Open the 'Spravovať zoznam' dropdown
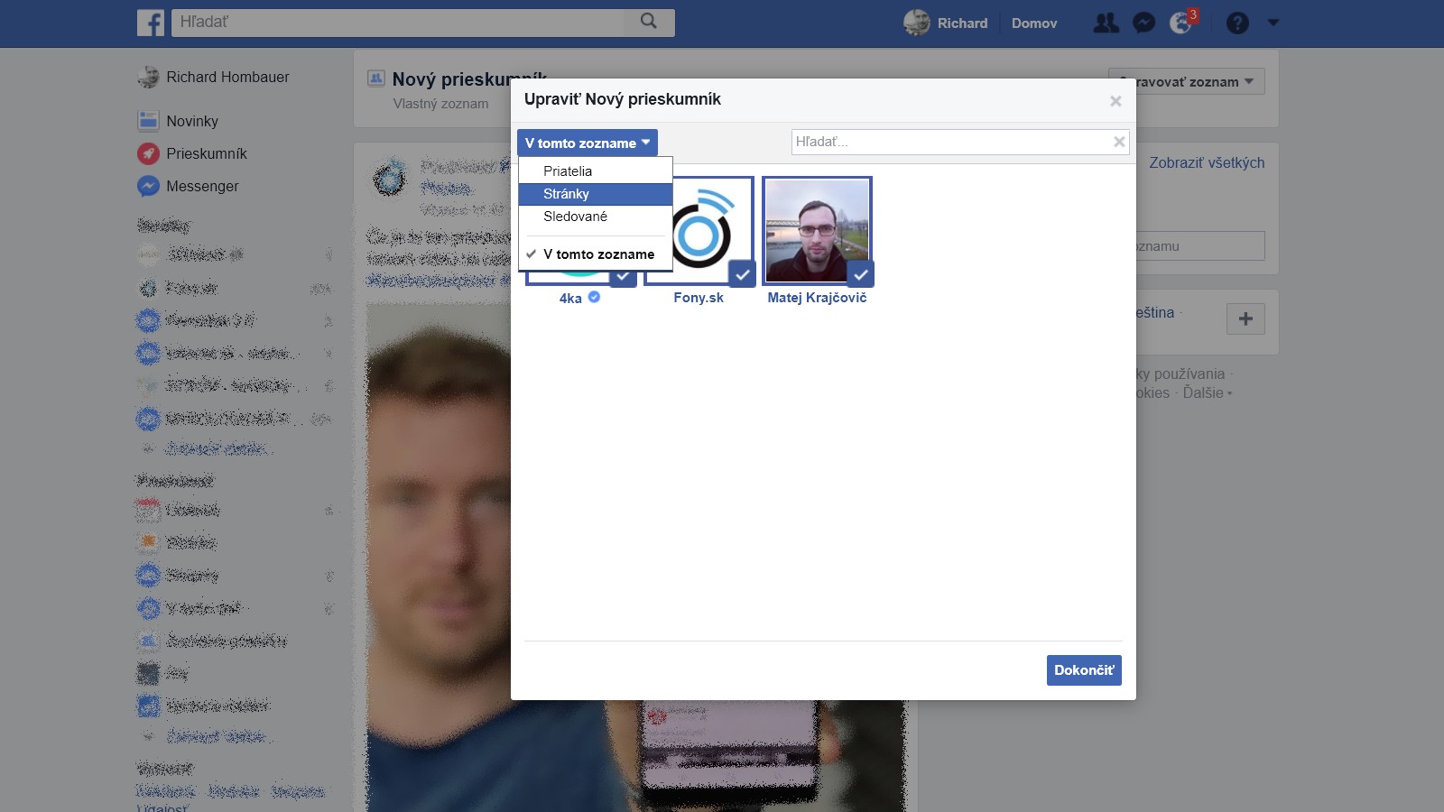 tap(1187, 81)
